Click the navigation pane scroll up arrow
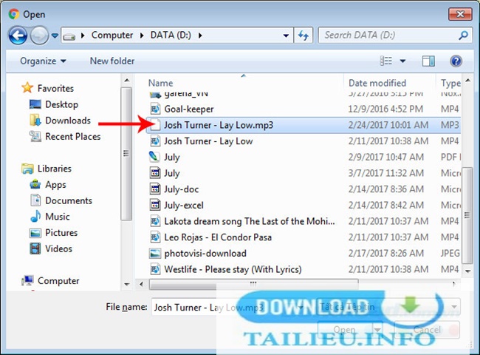This screenshot has width=480, height=355. pyautogui.click(x=127, y=81)
